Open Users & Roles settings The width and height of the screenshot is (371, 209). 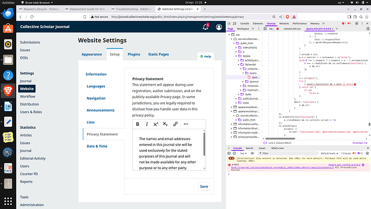click(x=31, y=112)
